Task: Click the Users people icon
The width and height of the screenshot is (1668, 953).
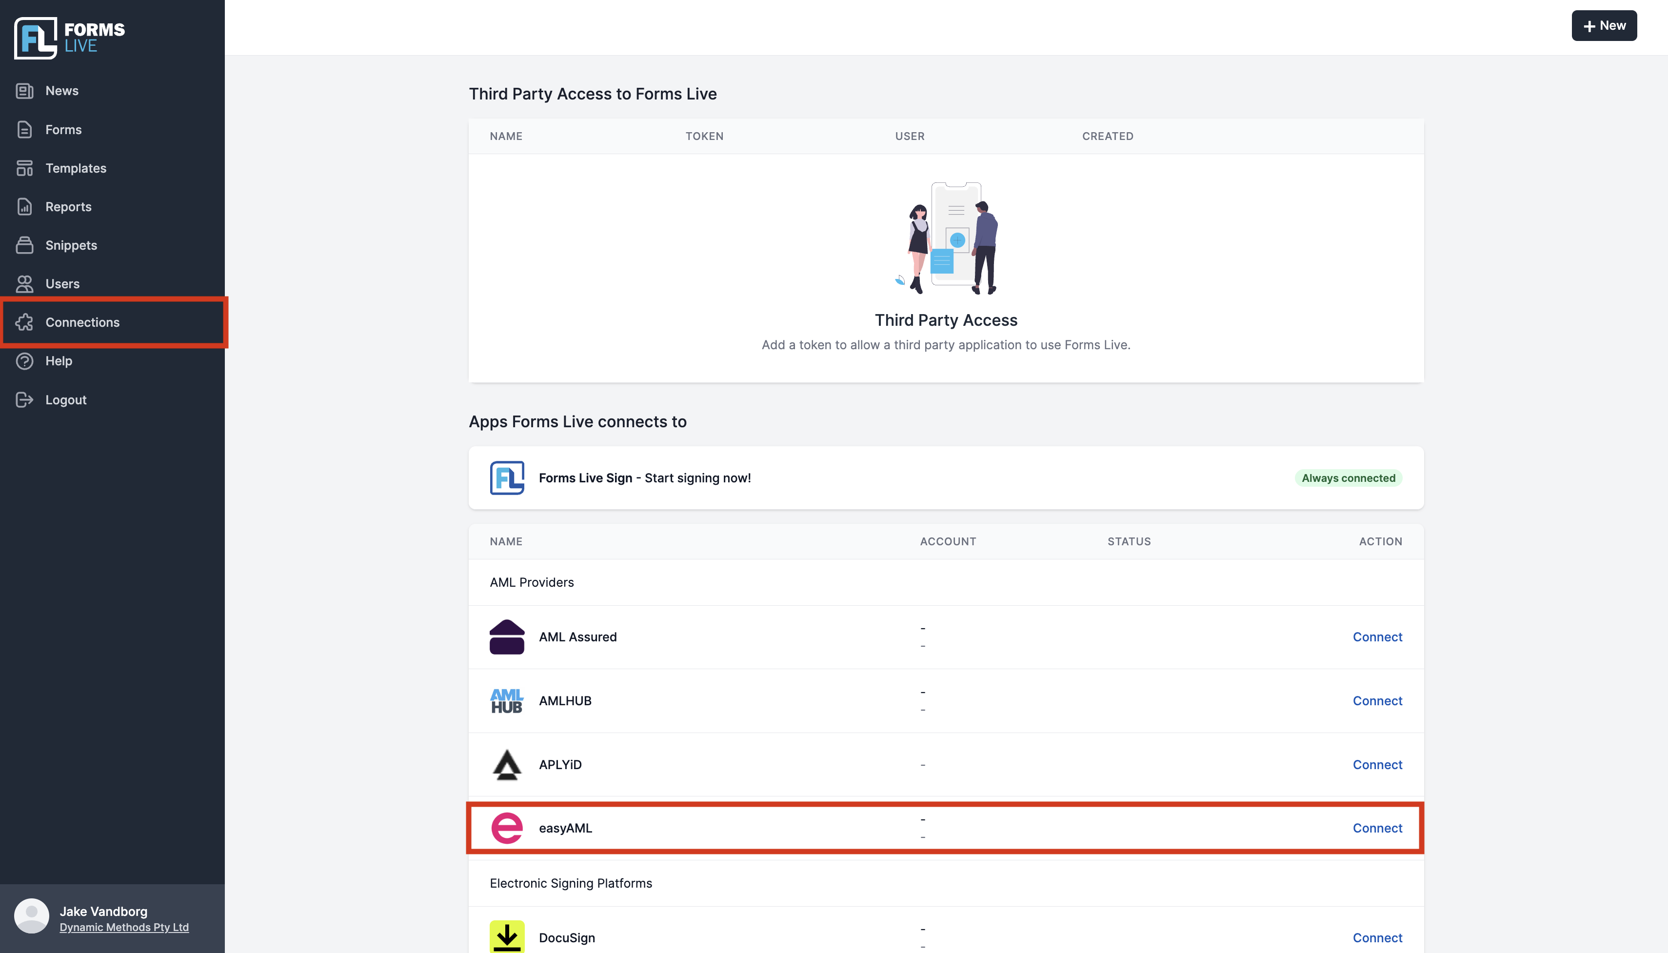Action: point(24,284)
